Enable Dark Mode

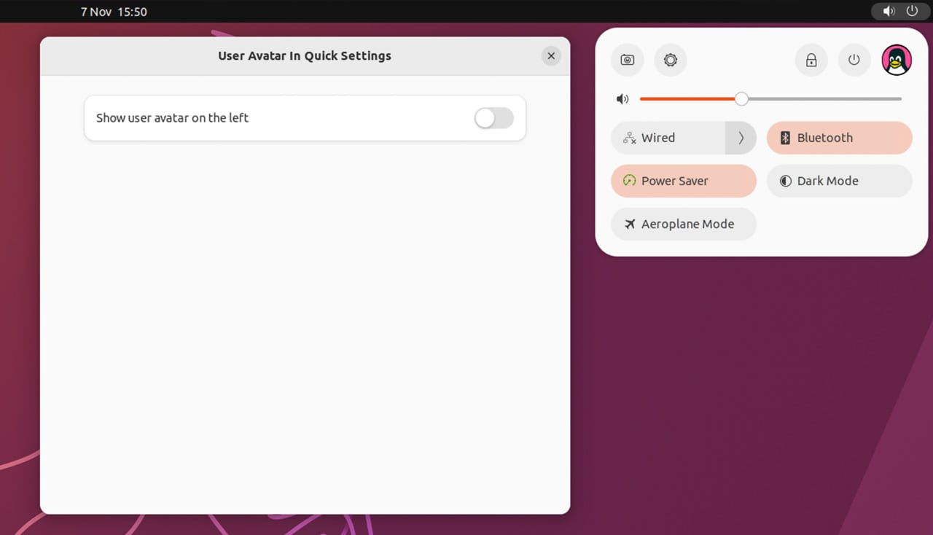coord(840,181)
